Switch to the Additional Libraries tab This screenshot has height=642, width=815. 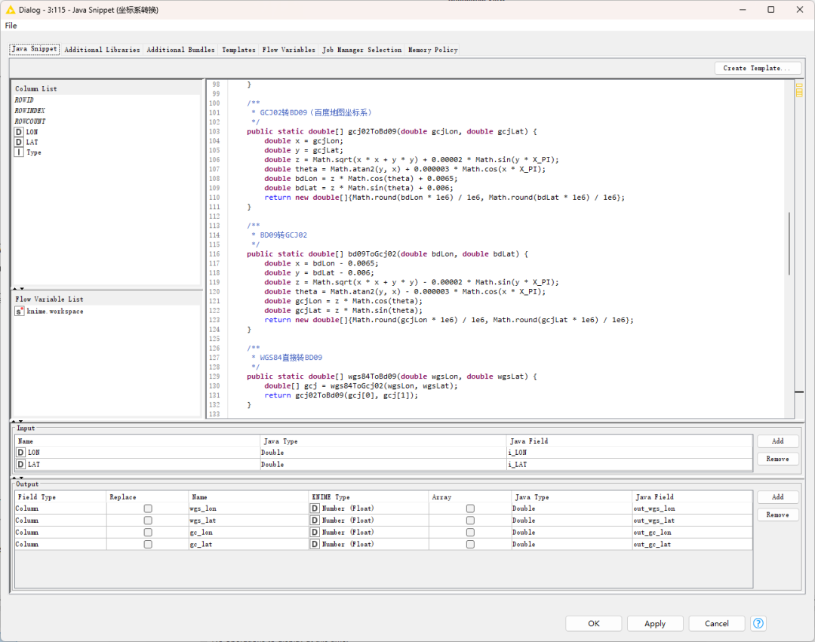tap(102, 50)
